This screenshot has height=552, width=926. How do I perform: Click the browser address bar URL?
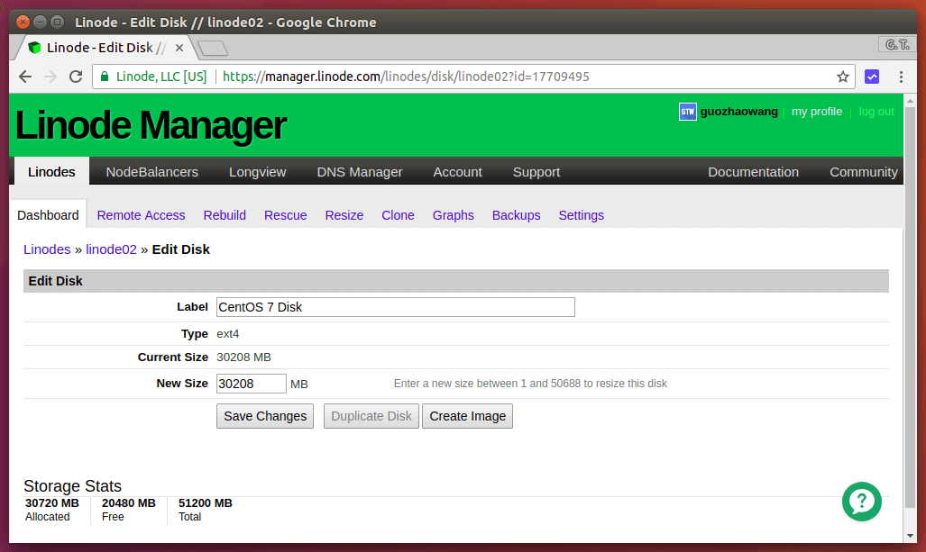406,77
